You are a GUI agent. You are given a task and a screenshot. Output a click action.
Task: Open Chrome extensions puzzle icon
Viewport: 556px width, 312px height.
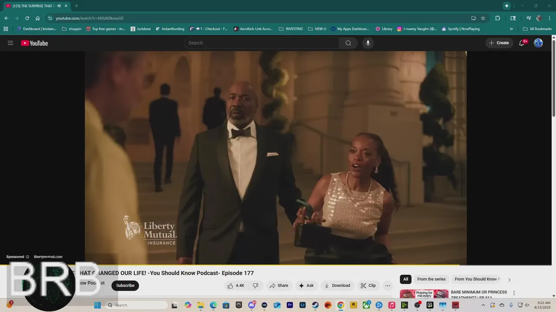(498, 18)
